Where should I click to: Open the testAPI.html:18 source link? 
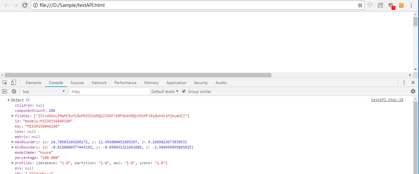(x=387, y=100)
